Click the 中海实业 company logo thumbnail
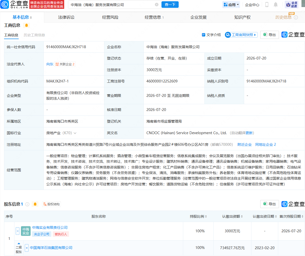The image size is (305, 256). 26,231
